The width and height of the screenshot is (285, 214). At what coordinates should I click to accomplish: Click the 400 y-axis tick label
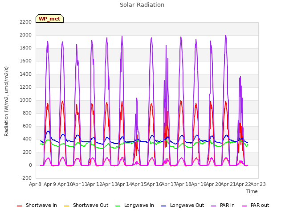27,139
